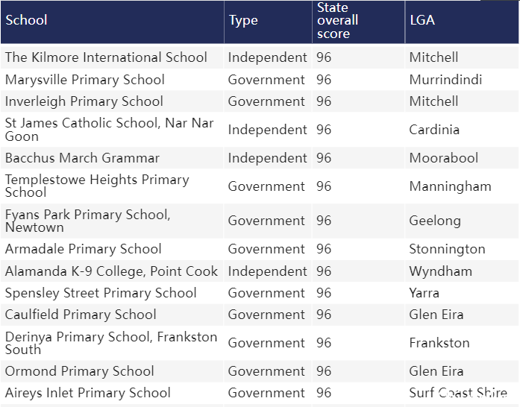Viewport: 520px width, 407px height.
Task: Click Aireys Inlet Primary School
Action: coord(88,393)
